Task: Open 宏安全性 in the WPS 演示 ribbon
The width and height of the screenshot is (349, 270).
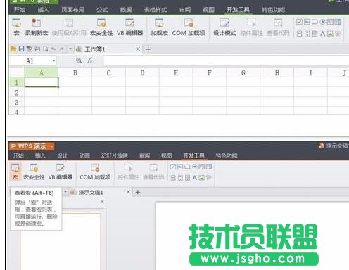Action: (x=34, y=172)
